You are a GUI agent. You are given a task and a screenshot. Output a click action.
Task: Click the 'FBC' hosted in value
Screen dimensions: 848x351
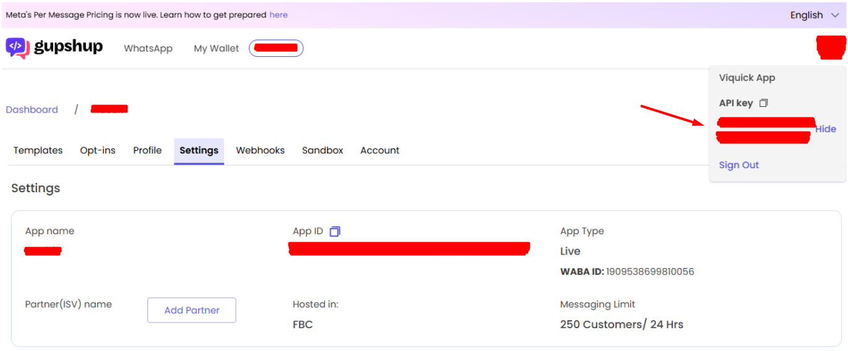(303, 324)
